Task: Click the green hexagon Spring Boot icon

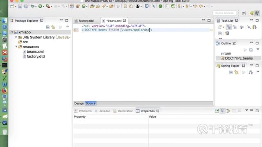Action: click(160, 7)
